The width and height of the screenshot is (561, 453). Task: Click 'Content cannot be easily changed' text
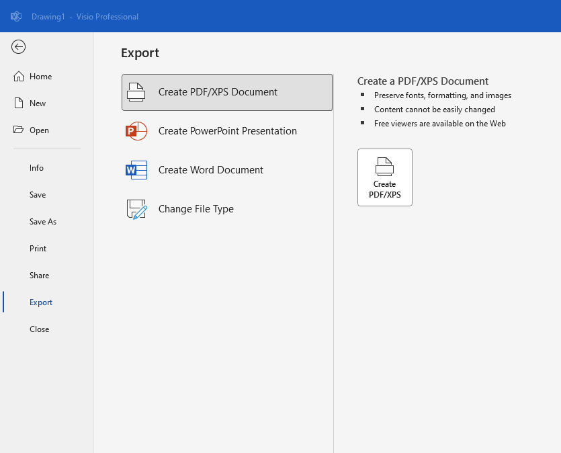[x=434, y=110]
